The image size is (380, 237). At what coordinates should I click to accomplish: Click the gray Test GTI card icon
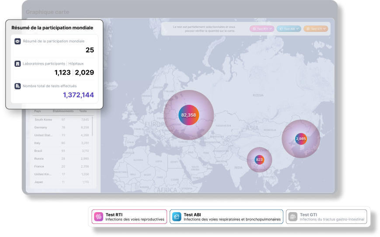point(293,216)
